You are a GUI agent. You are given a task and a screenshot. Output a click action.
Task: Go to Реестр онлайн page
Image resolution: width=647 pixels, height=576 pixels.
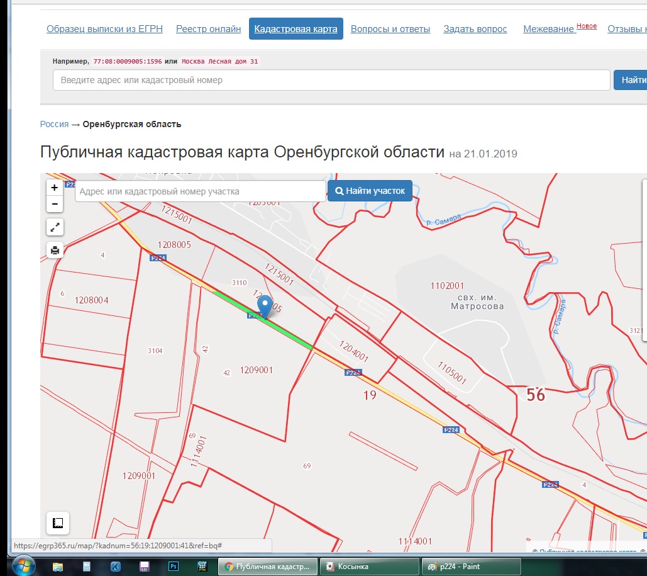[208, 29]
